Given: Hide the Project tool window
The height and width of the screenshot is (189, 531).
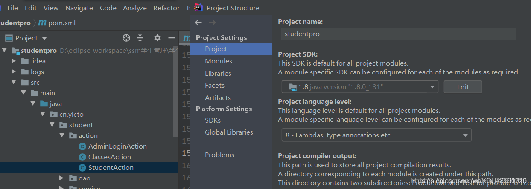Looking at the screenshot, I should pos(172,38).
